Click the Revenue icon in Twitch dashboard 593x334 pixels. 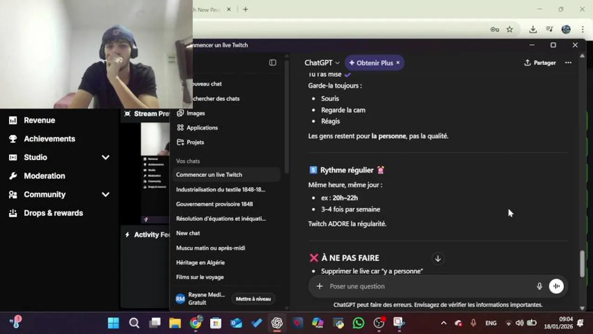point(13,120)
